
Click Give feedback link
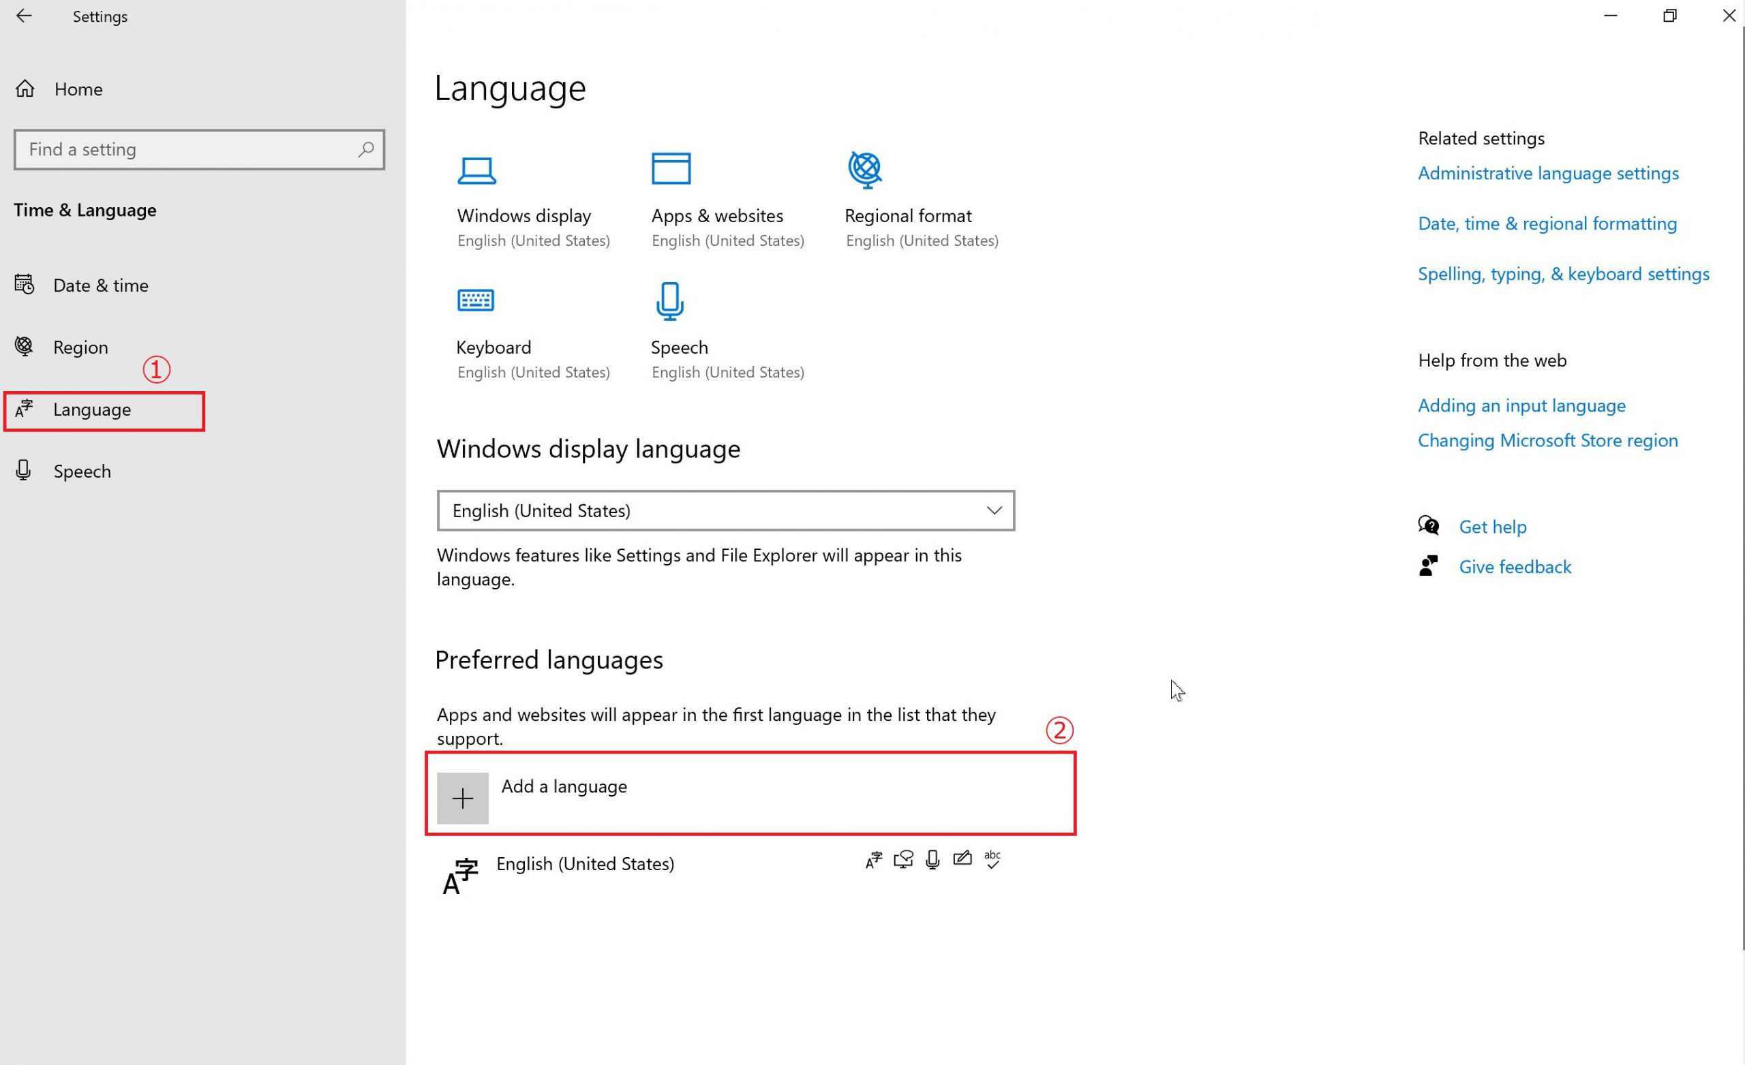point(1514,567)
